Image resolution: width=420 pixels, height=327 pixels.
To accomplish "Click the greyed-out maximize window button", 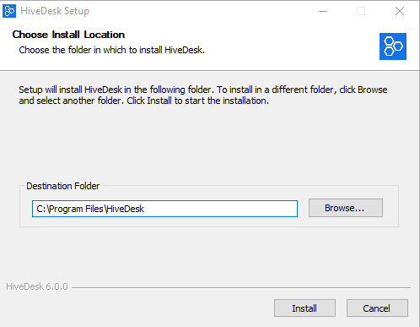I will (361, 11).
